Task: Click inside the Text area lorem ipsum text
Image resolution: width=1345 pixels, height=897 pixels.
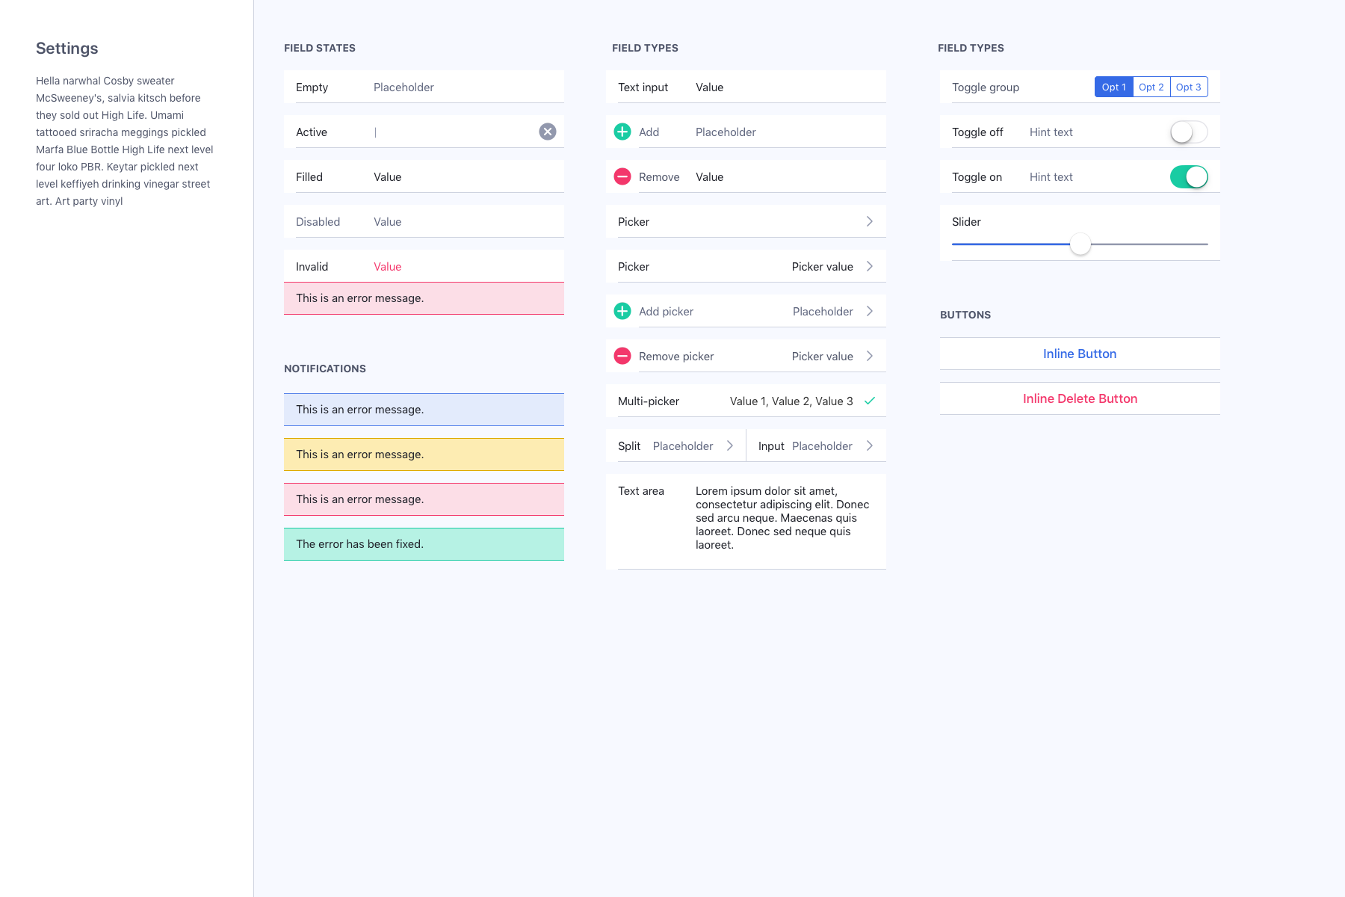Action: tap(782, 517)
